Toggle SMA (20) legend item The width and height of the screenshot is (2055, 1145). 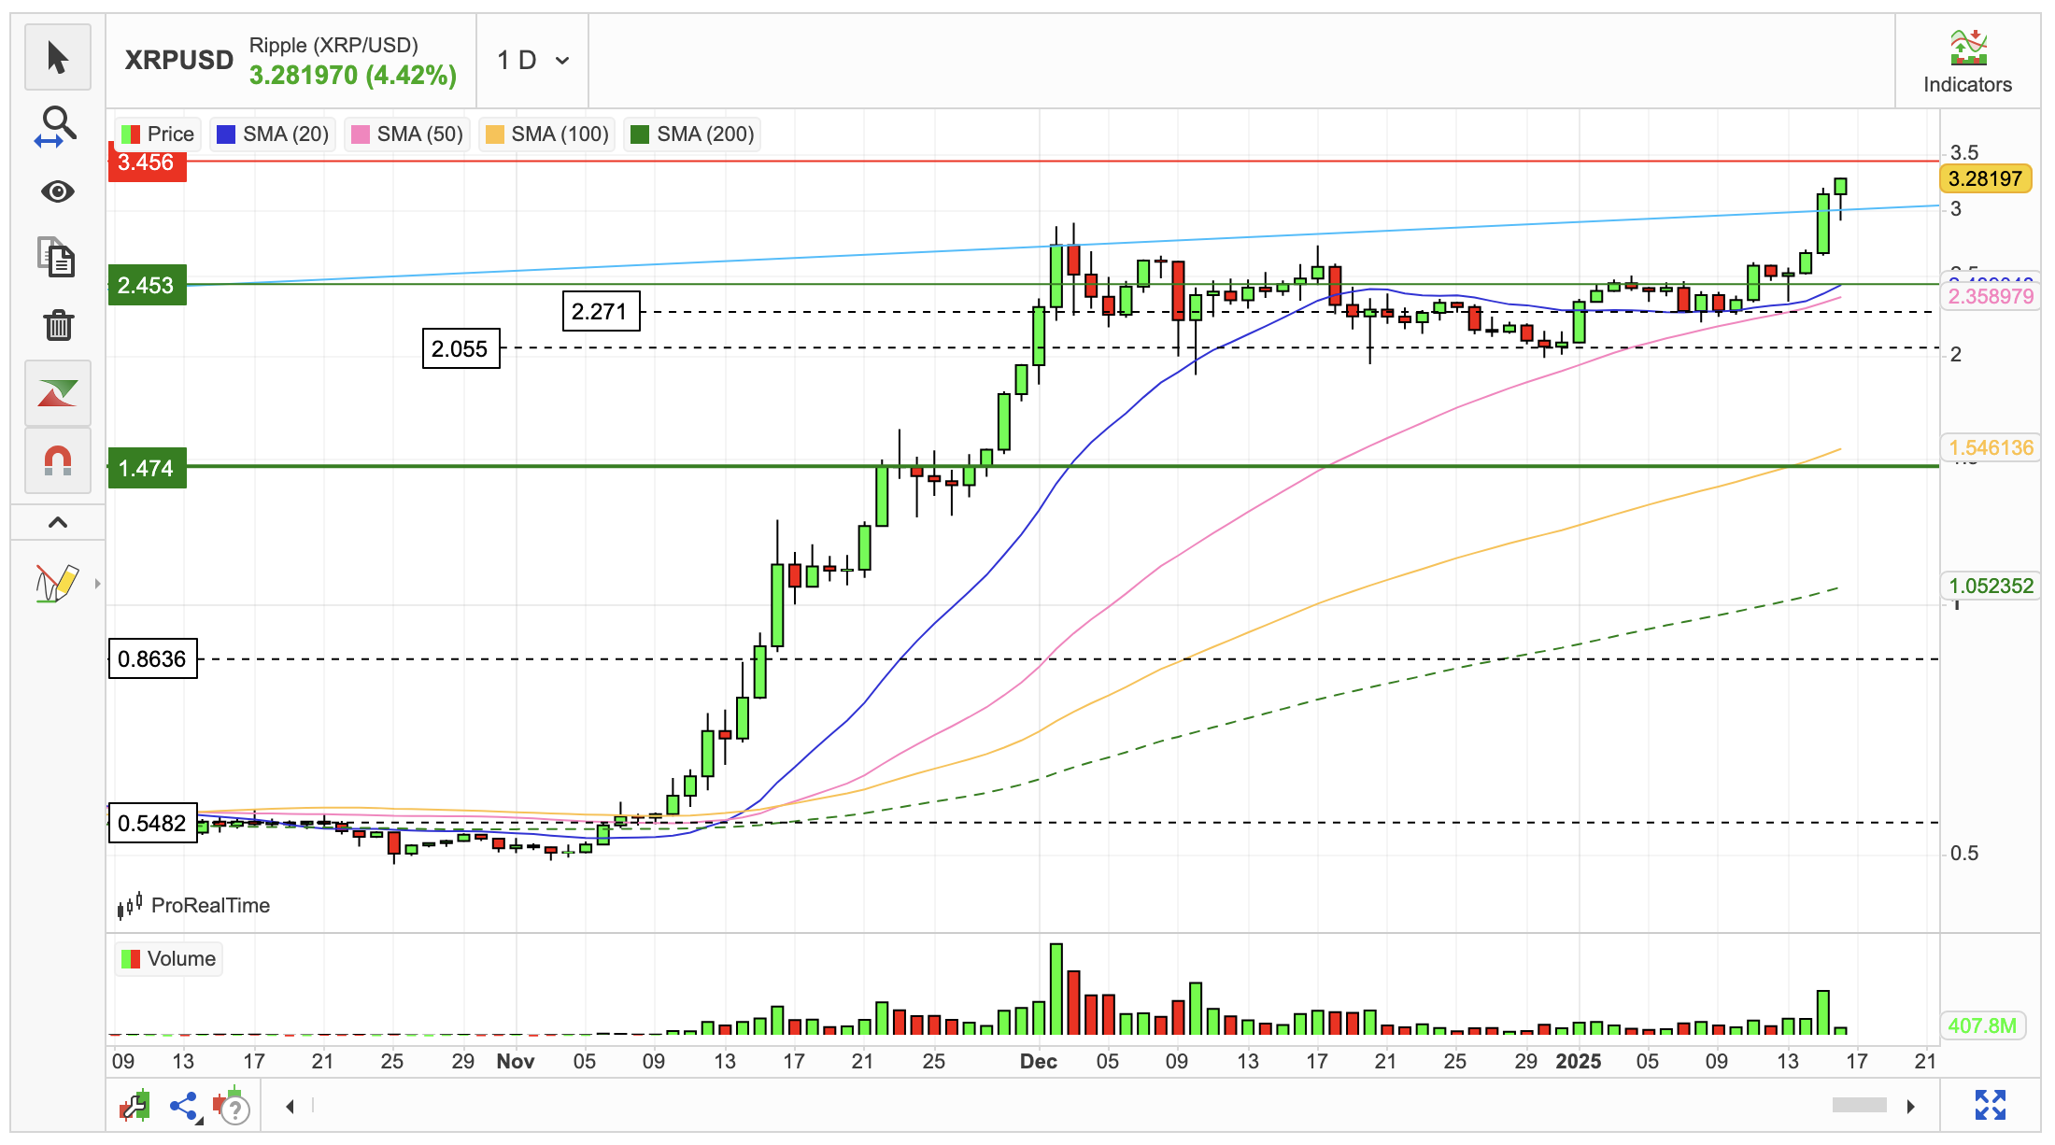point(273,134)
